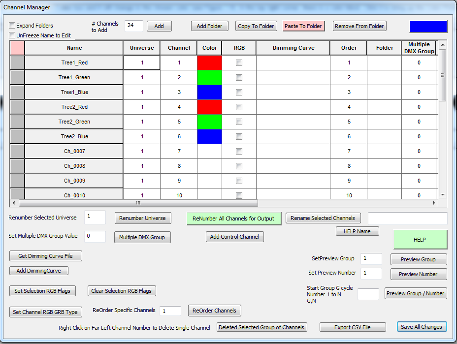The height and width of the screenshot is (344, 457).
Task: Click the Set Preview Number input field
Action: coord(371,274)
